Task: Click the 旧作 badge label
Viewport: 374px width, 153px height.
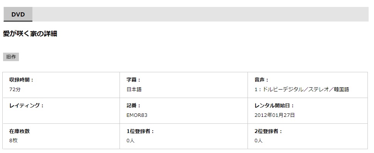Action: tap(11, 57)
